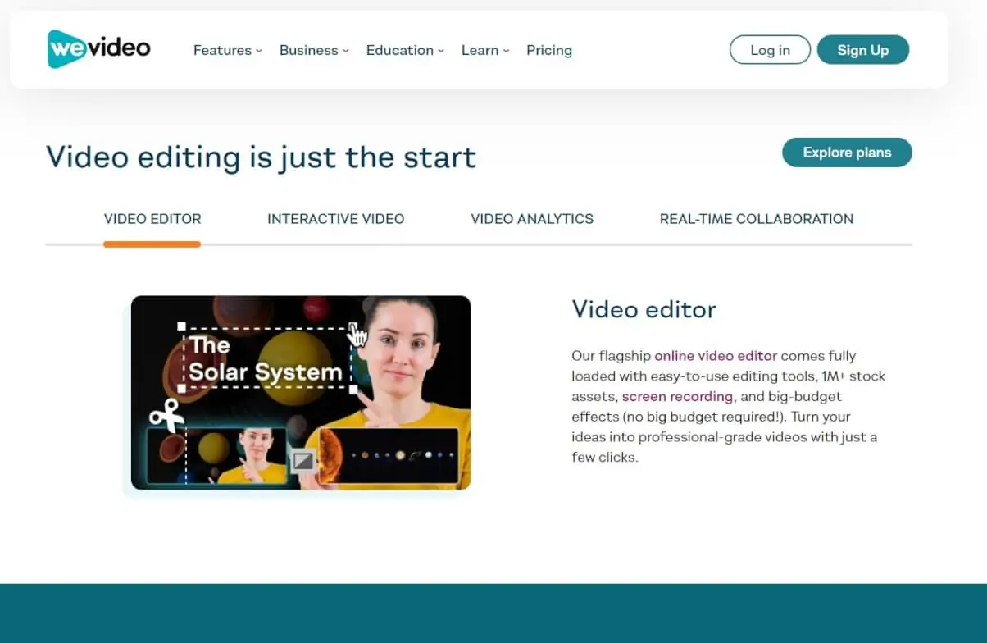
Task: Click the Explore plans button
Action: tap(847, 153)
